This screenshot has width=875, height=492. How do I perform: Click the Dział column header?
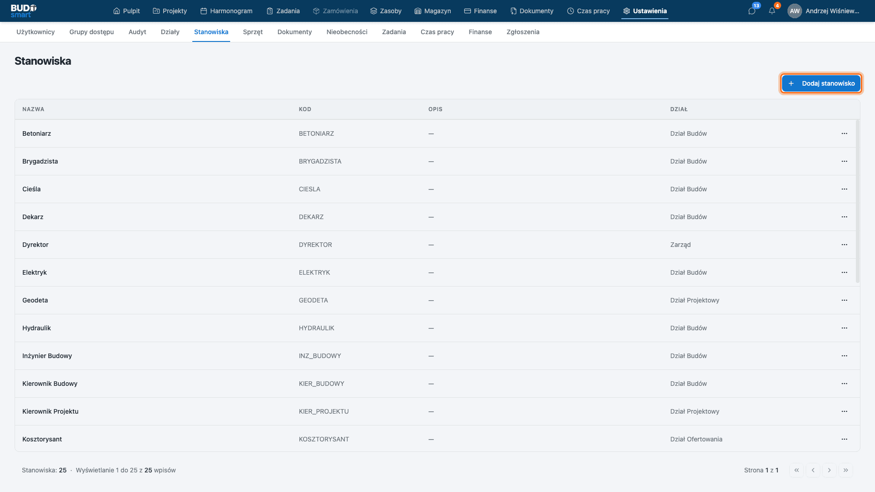(679, 109)
